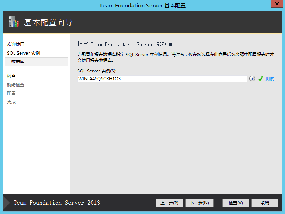Viewport: 285px width, 214px height.
Task: Proceed with 下一步(N) button
Action: (199, 203)
